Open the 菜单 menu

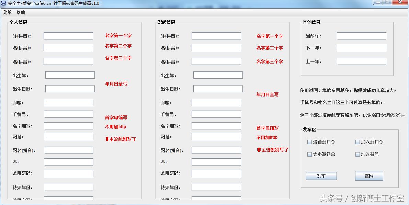7,11
